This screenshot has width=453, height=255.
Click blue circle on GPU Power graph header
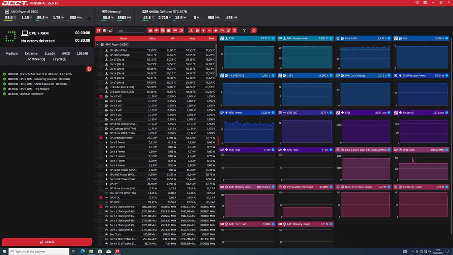(273, 113)
